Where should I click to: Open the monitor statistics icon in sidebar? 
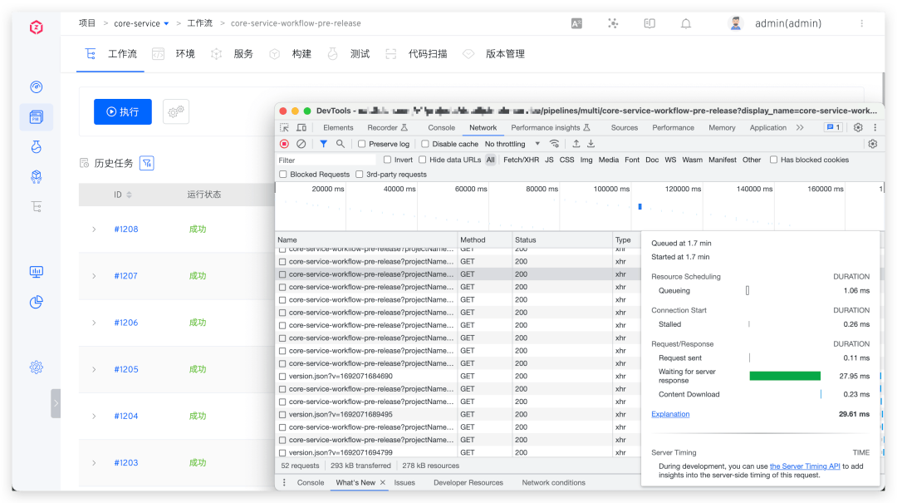(36, 272)
